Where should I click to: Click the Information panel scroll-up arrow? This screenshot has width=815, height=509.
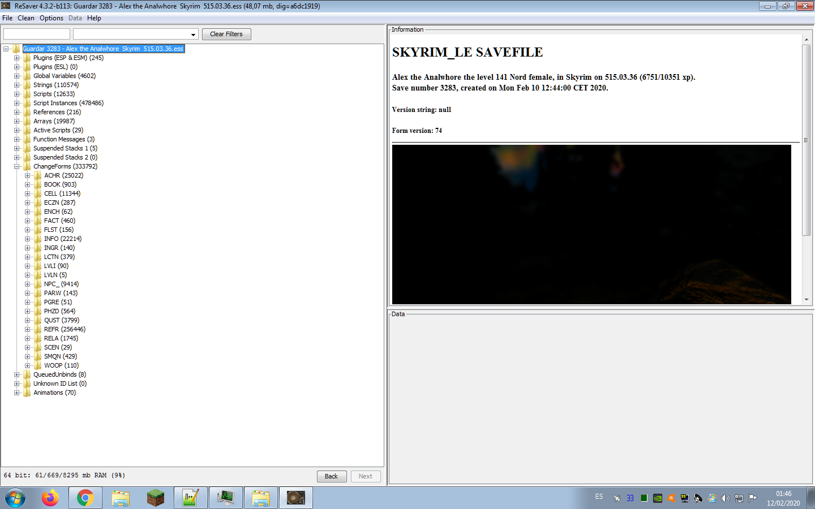point(806,40)
